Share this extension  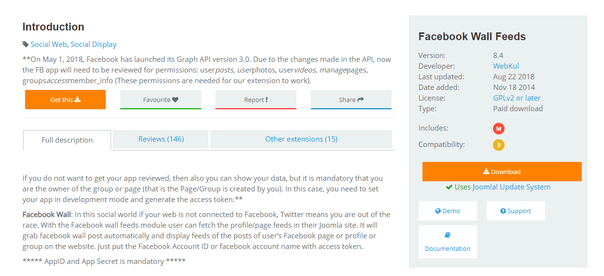click(x=351, y=100)
